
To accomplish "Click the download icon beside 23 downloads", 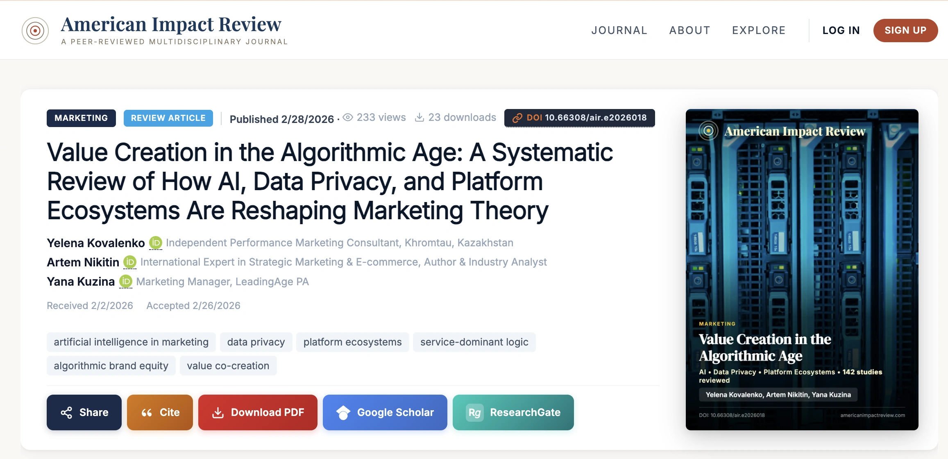I will pyautogui.click(x=420, y=118).
